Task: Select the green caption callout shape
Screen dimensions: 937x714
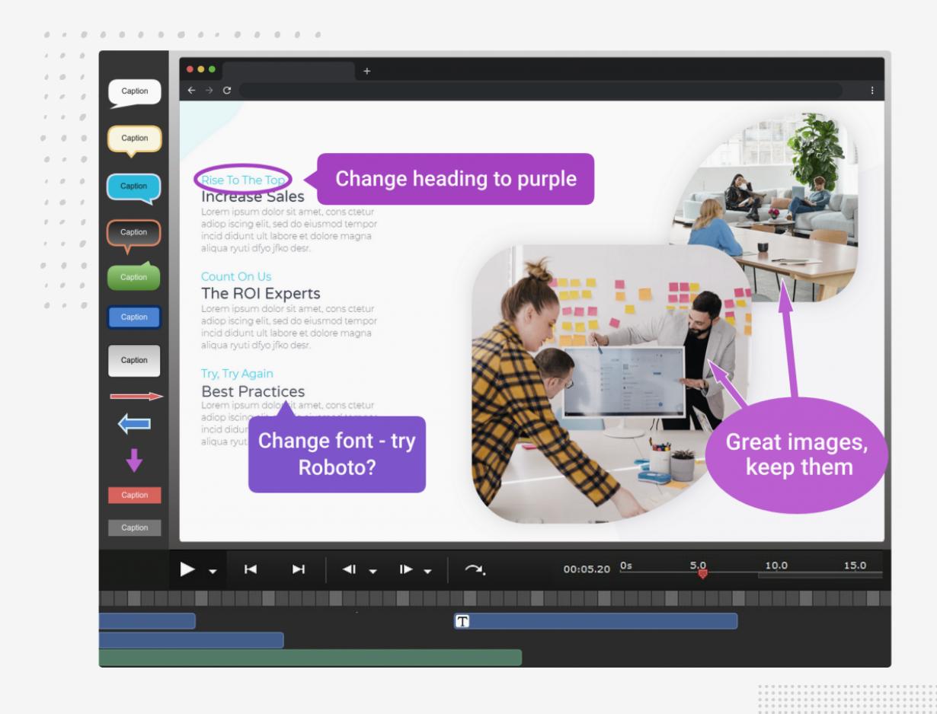Action: click(x=134, y=277)
